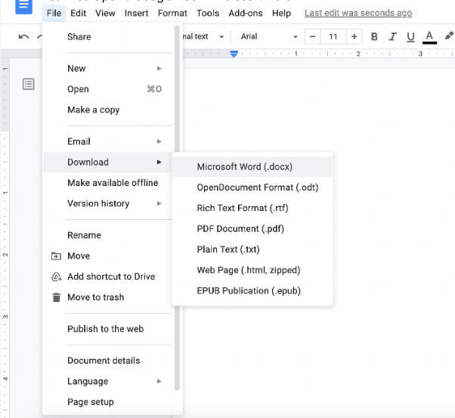Click the Move folder icon
This screenshot has width=455, height=418.
(x=56, y=256)
